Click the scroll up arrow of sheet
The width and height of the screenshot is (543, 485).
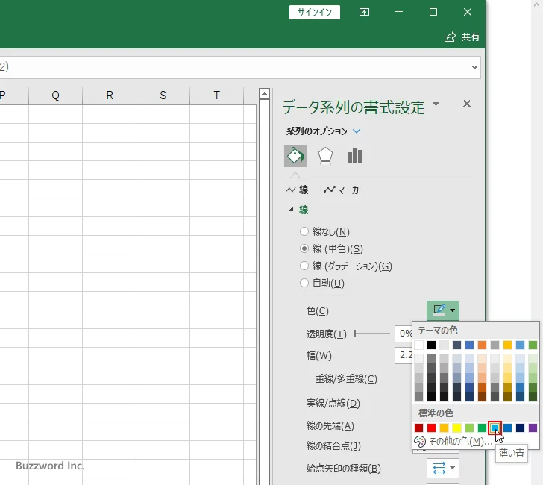coord(264,93)
